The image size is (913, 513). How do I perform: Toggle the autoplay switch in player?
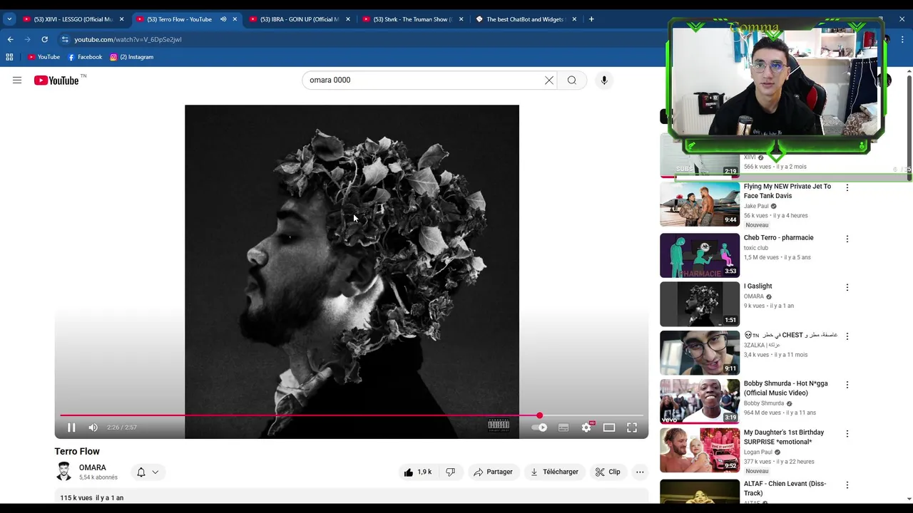[x=540, y=427]
